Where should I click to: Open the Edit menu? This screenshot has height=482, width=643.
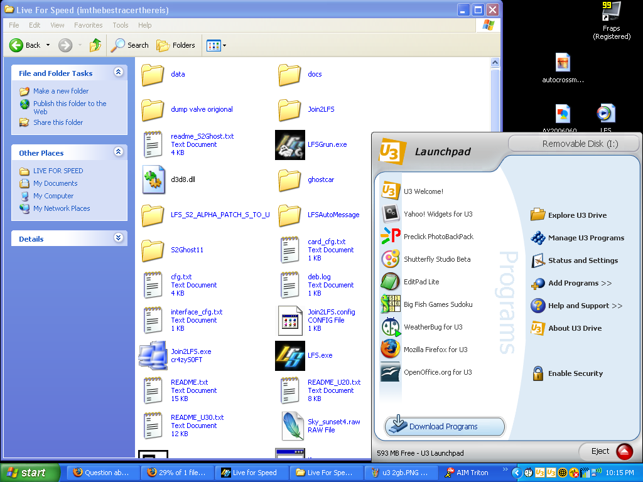point(35,25)
